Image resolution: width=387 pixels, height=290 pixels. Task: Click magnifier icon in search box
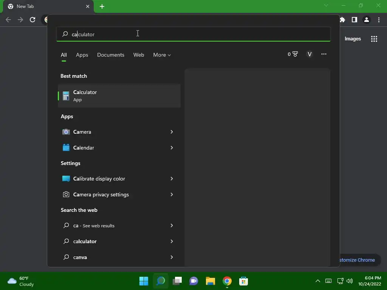click(x=65, y=34)
